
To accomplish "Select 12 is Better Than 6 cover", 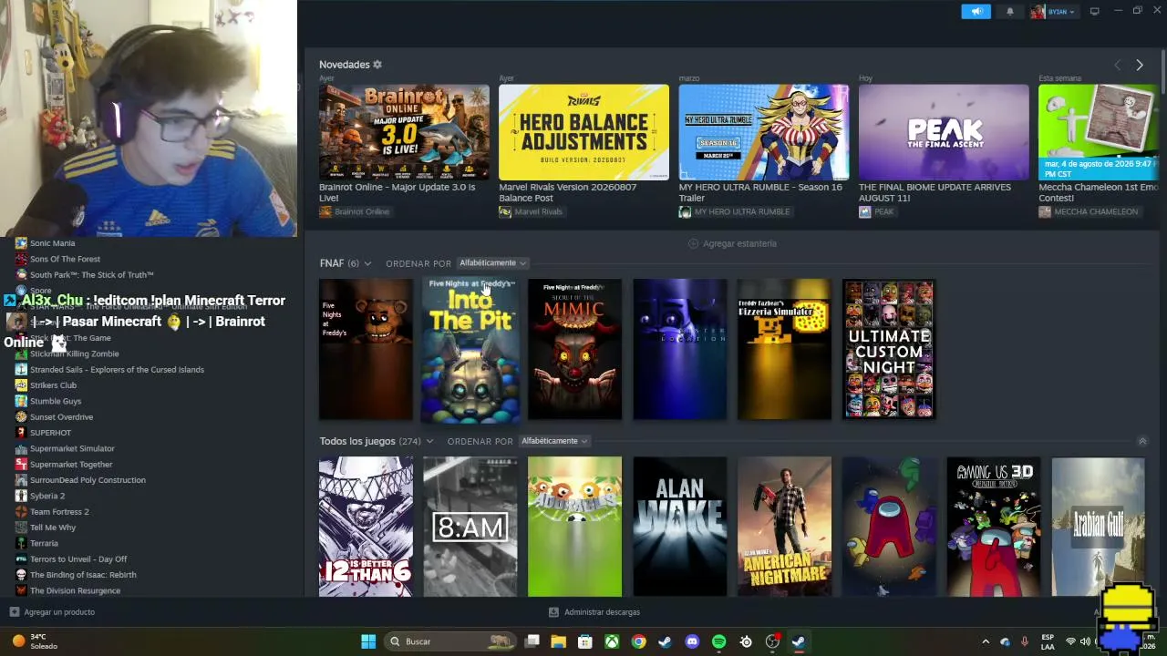I will point(366,527).
